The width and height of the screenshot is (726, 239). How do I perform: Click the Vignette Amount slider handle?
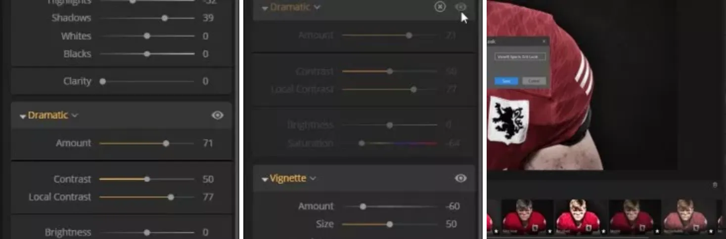point(363,206)
